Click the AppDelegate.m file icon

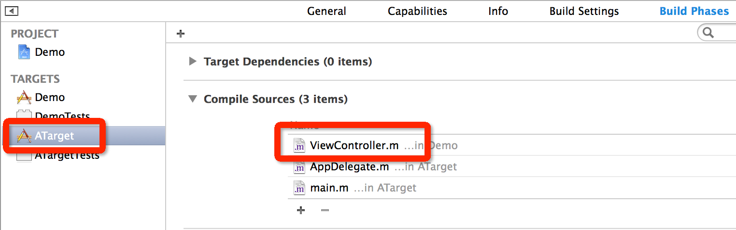[299, 167]
